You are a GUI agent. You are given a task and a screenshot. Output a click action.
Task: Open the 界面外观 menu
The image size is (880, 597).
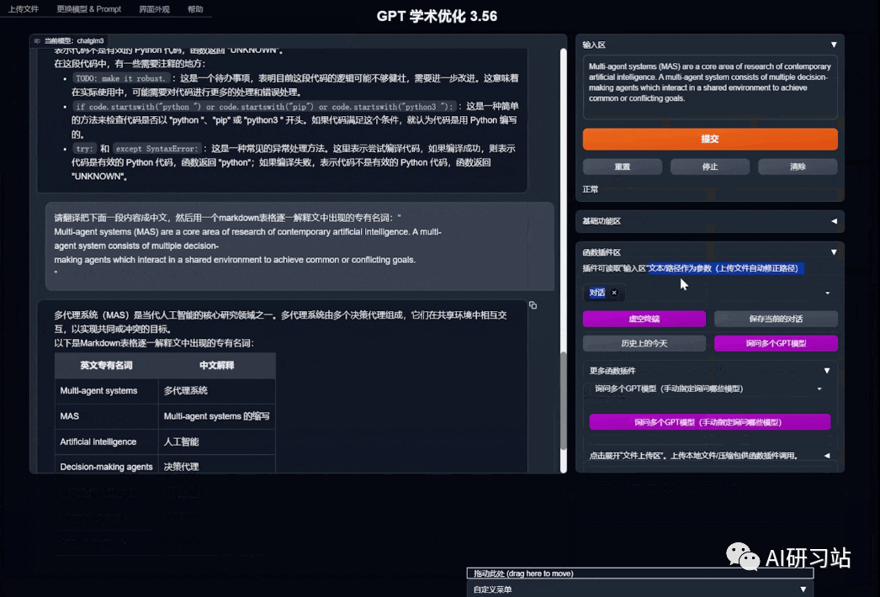tap(154, 9)
